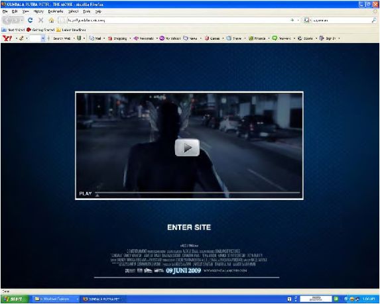
Task: Click the Yahoo! logo on toolbar
Action: [x=7, y=38]
